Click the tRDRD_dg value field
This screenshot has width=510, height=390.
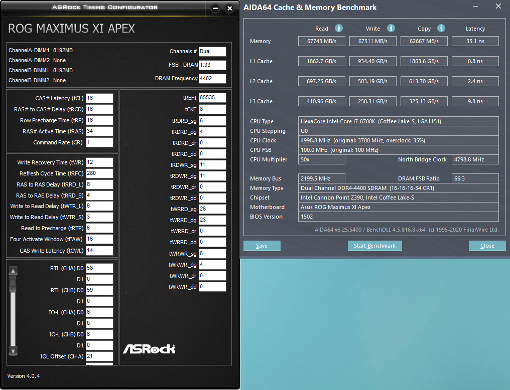(x=212, y=132)
